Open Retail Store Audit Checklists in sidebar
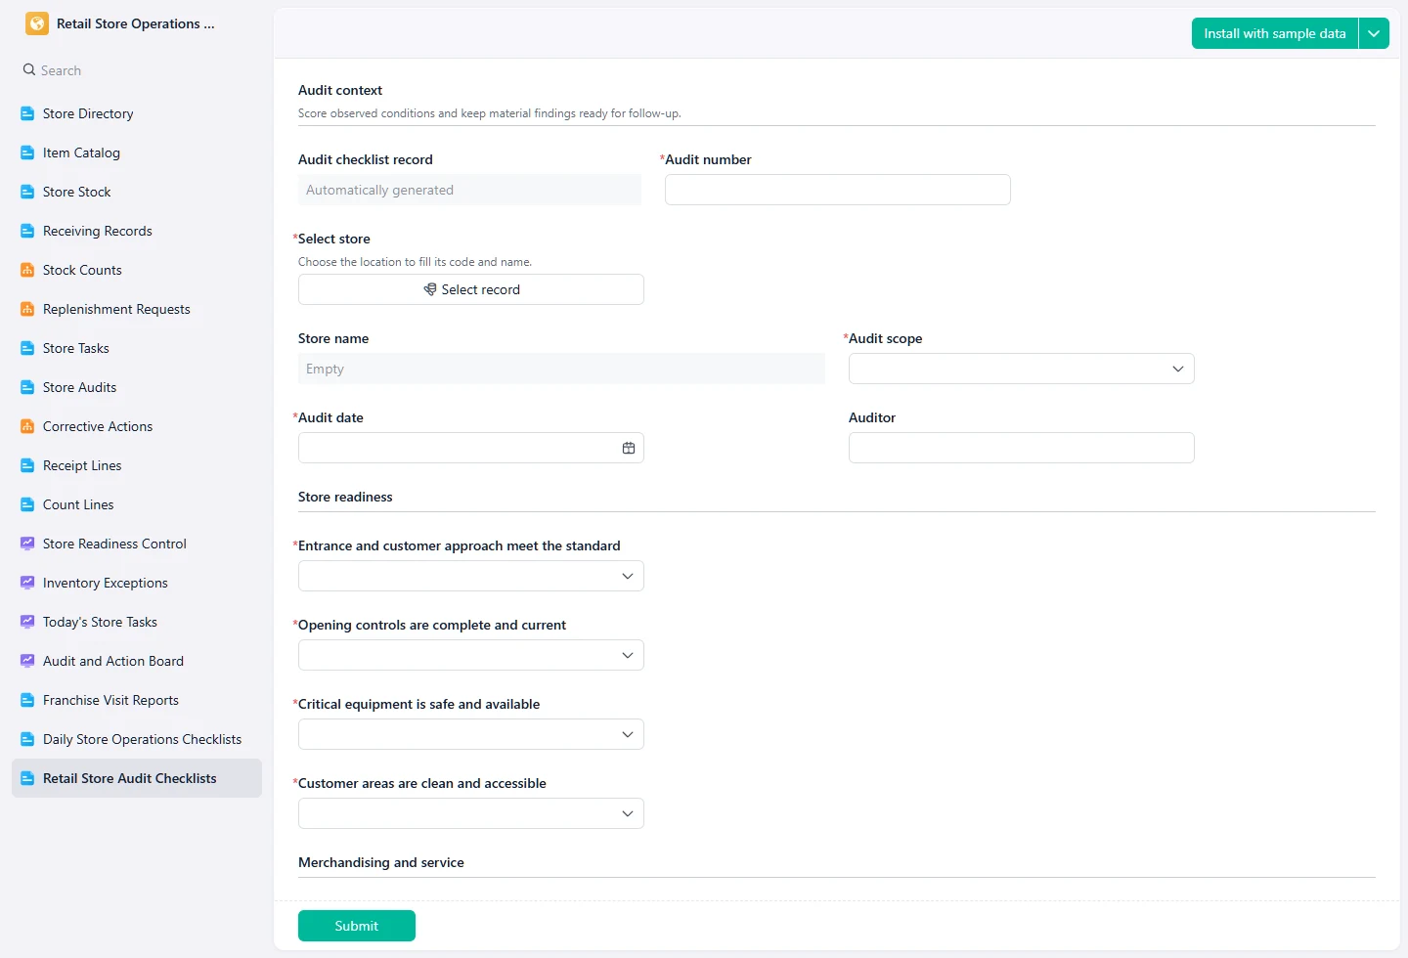Screen dimensions: 1408x958 (x=137, y=778)
